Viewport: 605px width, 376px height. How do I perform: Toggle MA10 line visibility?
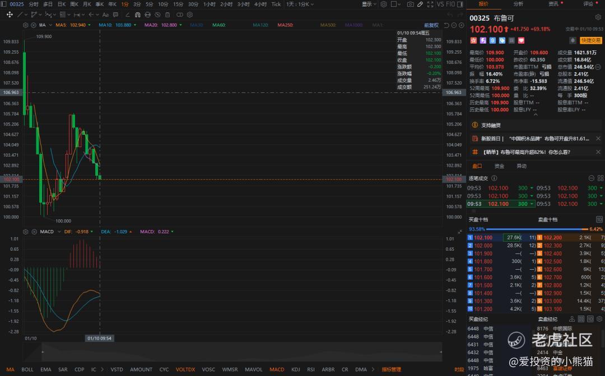[117, 25]
